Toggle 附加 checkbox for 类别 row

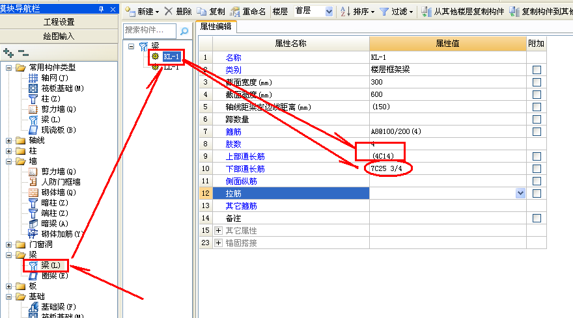pos(537,70)
